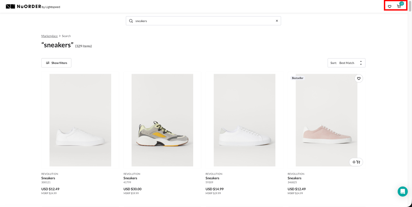Add pink sneaker 346825 to cart

(356, 162)
